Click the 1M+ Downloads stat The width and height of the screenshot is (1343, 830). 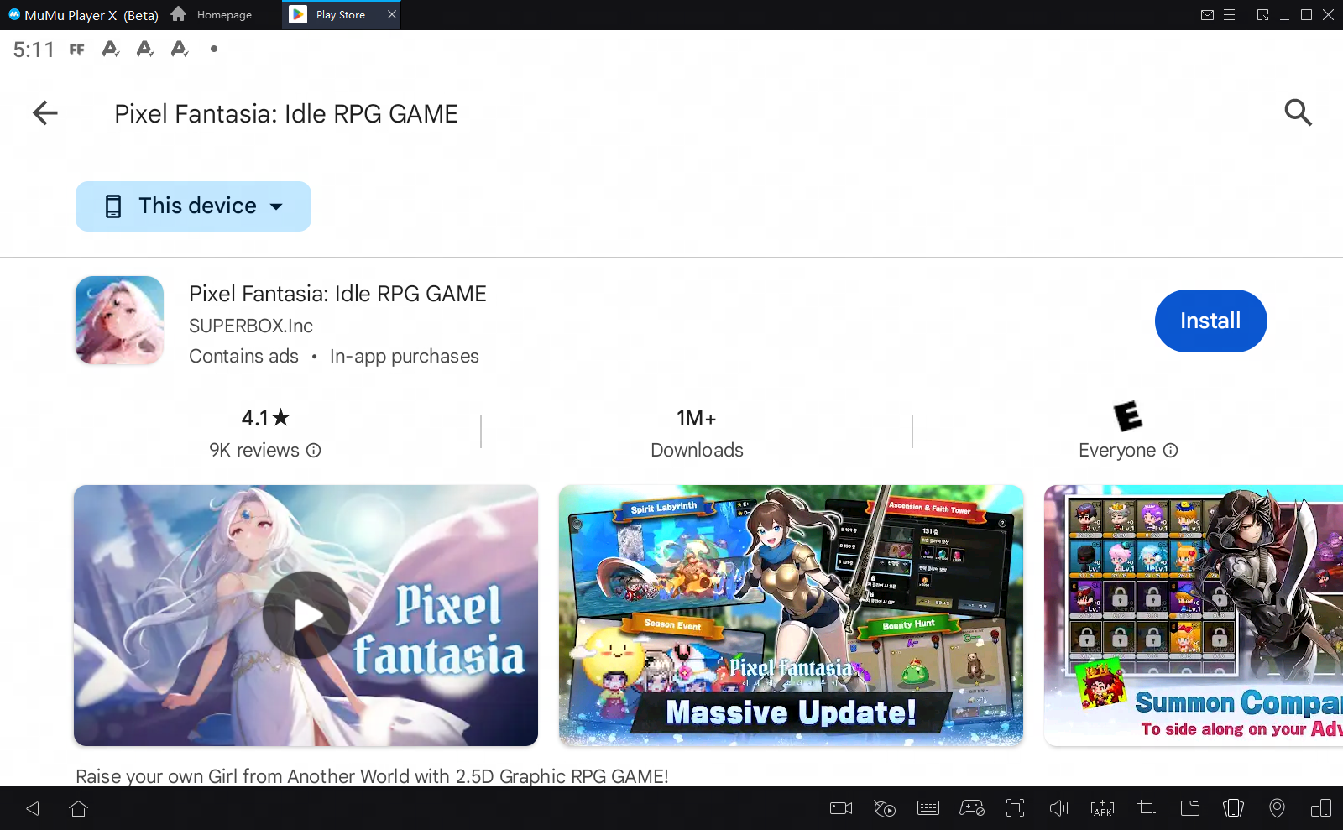pos(697,433)
